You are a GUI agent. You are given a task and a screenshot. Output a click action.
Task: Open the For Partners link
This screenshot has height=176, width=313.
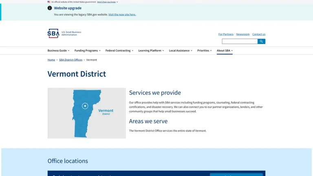226,34
